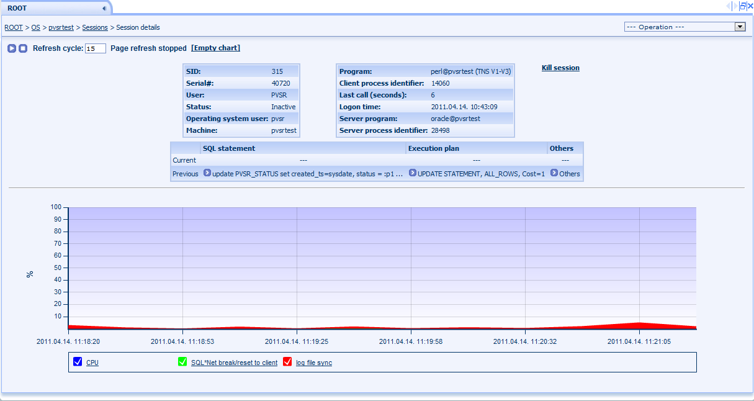Click the Kill session link
Viewport: 754px width, 401px height.
pyautogui.click(x=560, y=68)
